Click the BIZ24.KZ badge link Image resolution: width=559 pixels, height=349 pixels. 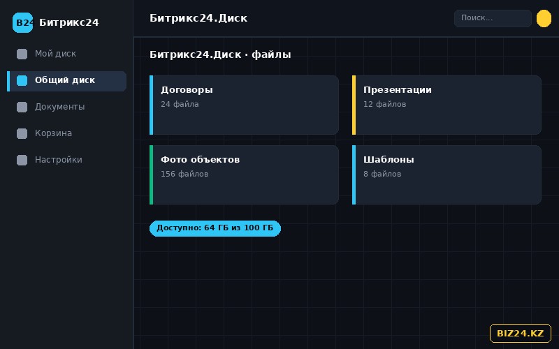coord(520,334)
